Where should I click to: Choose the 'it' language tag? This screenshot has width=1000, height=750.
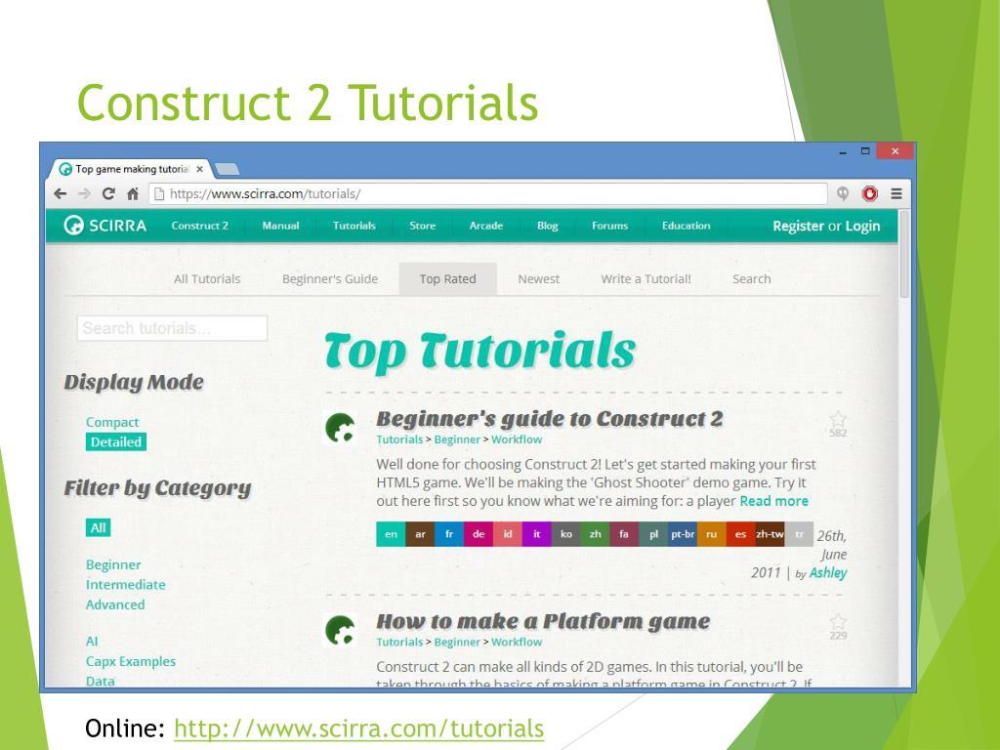click(537, 534)
